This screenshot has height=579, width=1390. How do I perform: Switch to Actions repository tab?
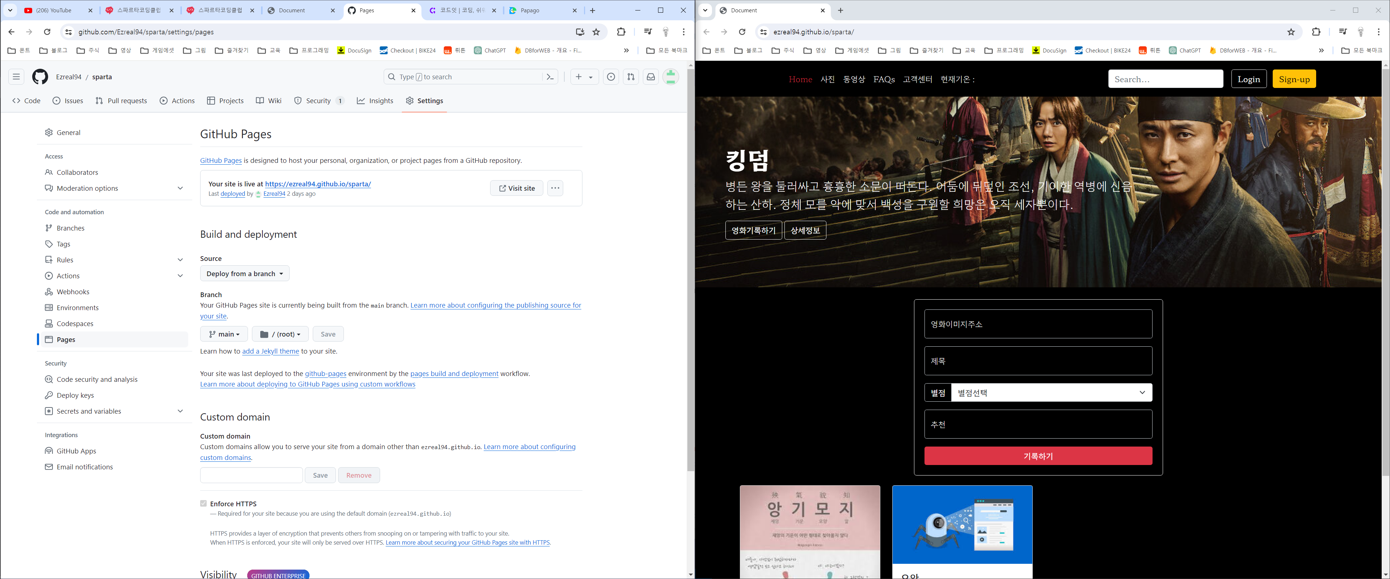point(177,101)
